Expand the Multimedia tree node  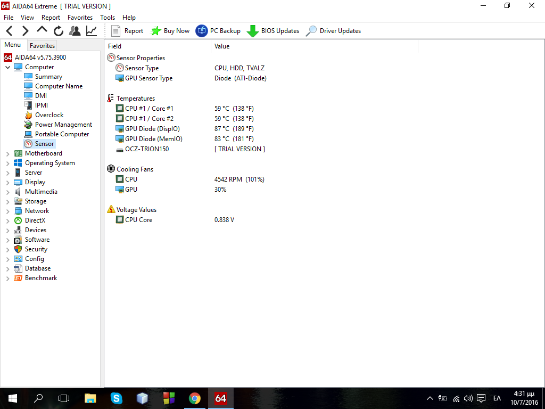pos(7,192)
